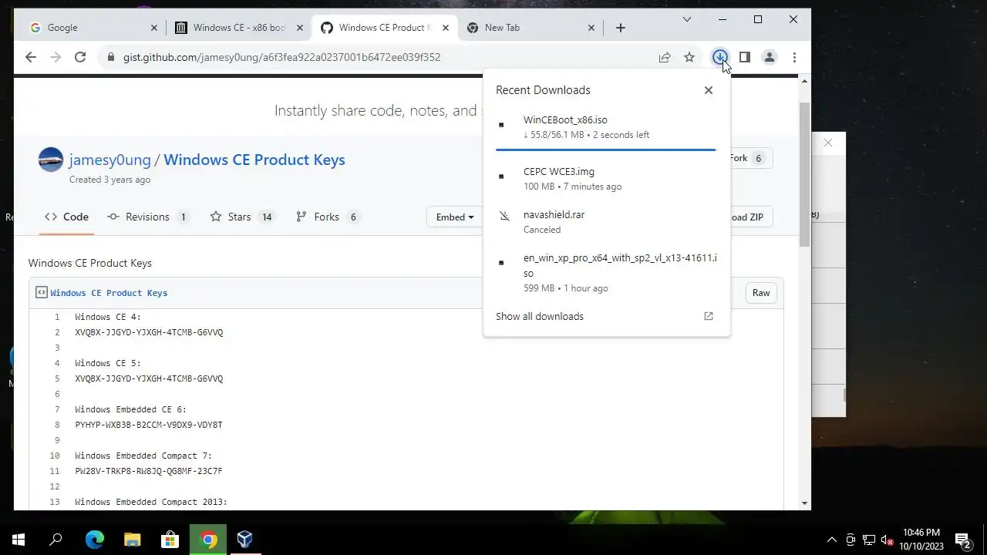Open Windows taskbar search
The height and width of the screenshot is (555, 987).
pos(56,540)
